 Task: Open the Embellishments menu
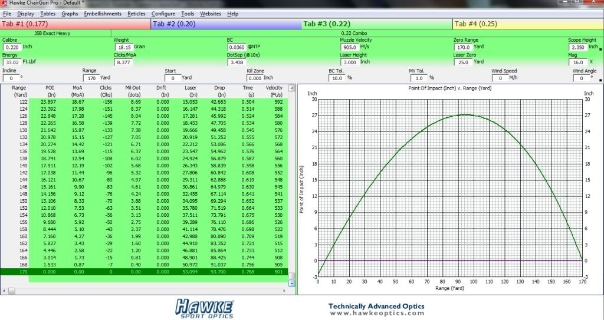(103, 14)
